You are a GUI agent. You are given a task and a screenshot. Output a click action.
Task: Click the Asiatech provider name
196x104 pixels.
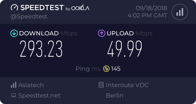point(31,85)
